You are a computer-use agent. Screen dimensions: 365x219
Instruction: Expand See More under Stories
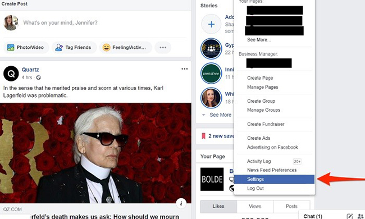click(x=220, y=115)
